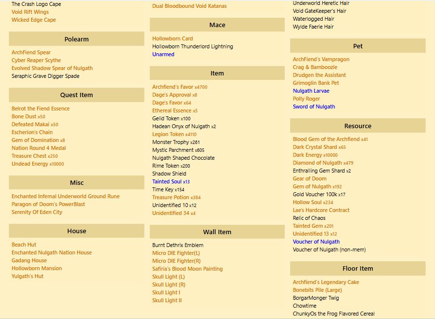Click the Nulgath Larvae link
This screenshot has height=319, width=435.
coord(311,91)
